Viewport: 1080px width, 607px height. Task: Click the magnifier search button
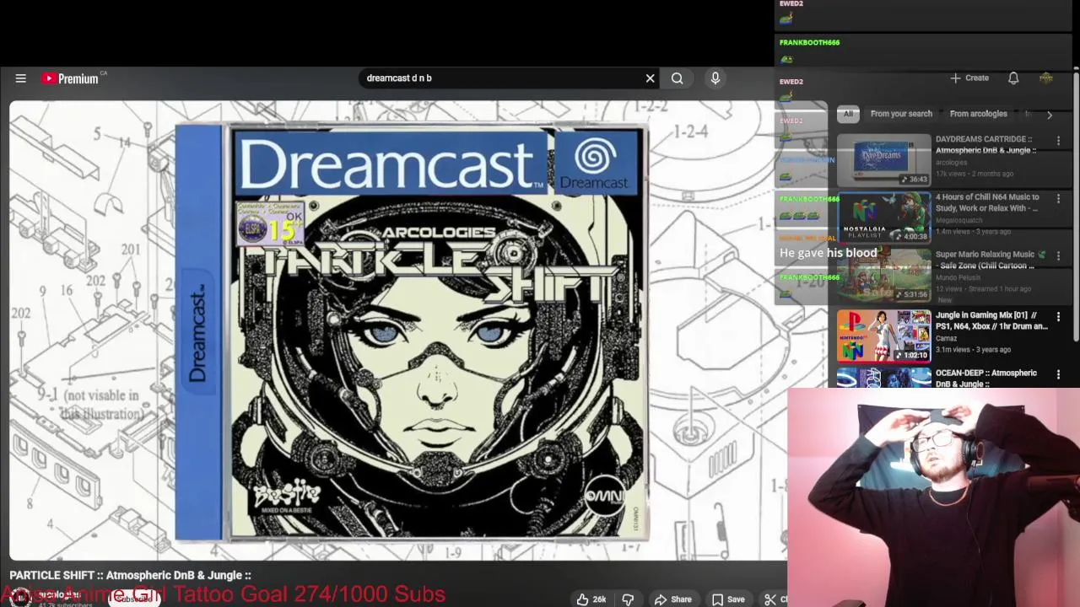tap(677, 78)
